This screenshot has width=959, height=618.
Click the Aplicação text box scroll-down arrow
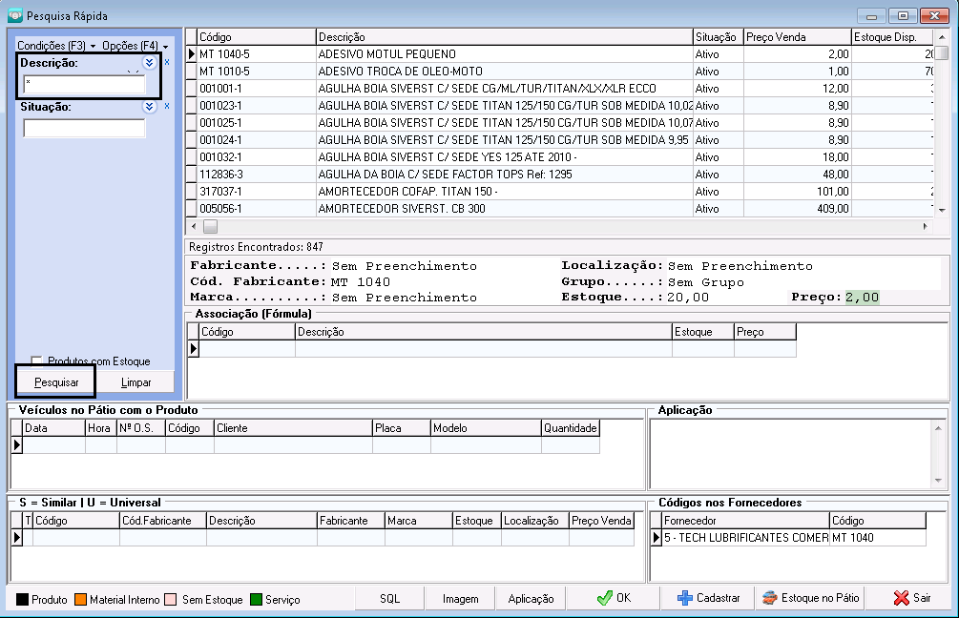[938, 481]
